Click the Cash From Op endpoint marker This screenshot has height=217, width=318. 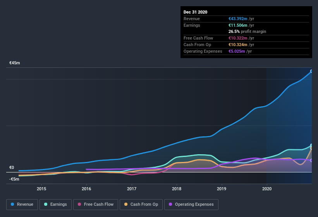click(311, 148)
